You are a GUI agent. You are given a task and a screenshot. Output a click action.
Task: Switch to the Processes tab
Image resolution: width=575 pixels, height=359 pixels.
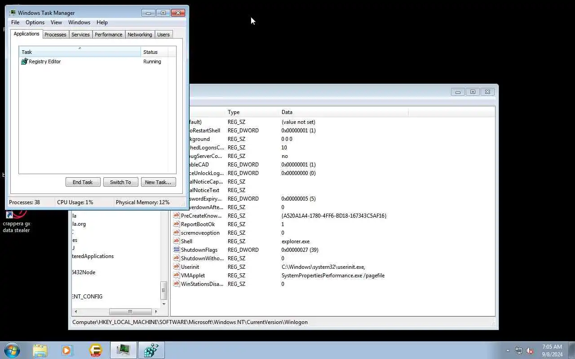coord(55,35)
